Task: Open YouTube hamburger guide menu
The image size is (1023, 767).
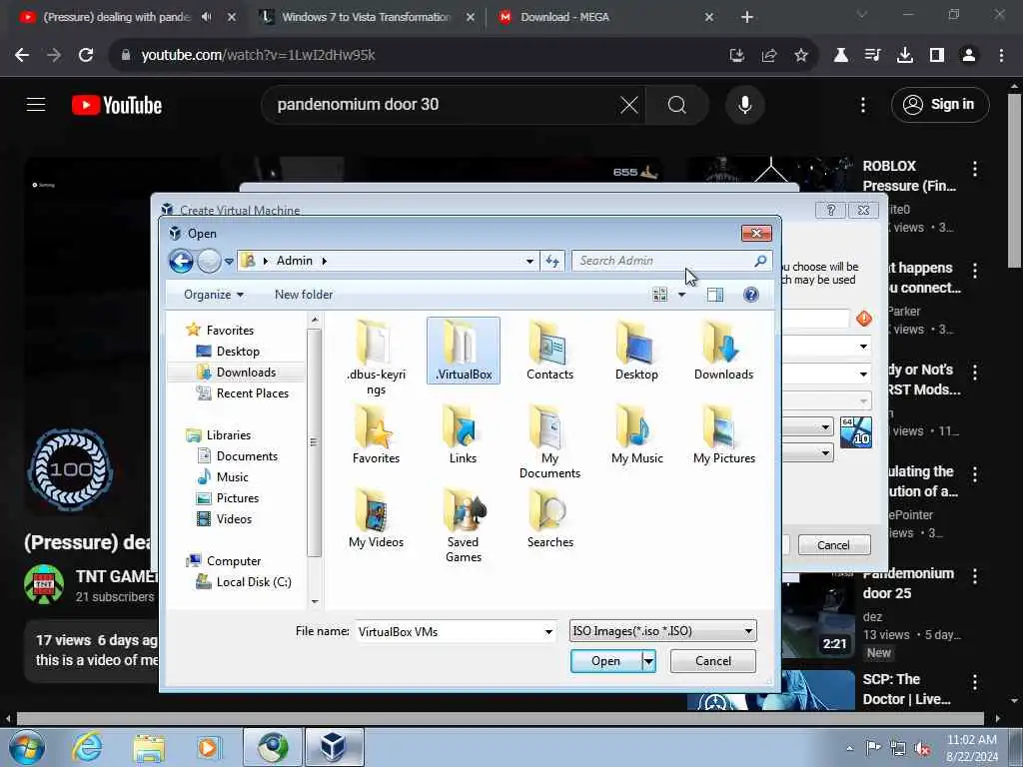Action: (x=36, y=104)
